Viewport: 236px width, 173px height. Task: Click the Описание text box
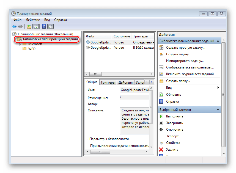coord(135,121)
